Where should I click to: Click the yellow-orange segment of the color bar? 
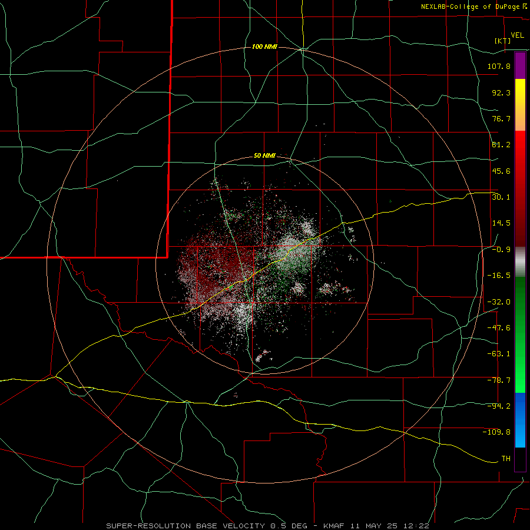(520, 105)
